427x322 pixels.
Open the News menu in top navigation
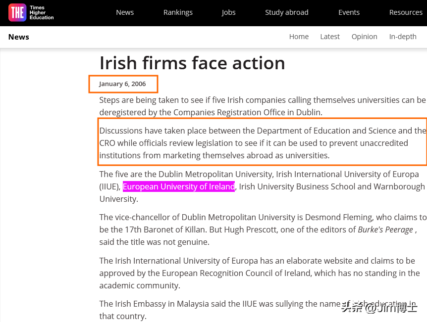coord(125,12)
